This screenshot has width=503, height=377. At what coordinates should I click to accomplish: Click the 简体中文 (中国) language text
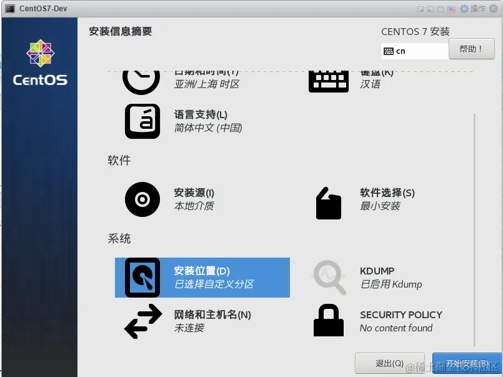pyautogui.click(x=208, y=128)
